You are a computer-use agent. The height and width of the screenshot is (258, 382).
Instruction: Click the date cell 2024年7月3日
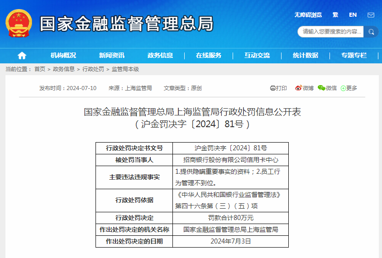230,241
